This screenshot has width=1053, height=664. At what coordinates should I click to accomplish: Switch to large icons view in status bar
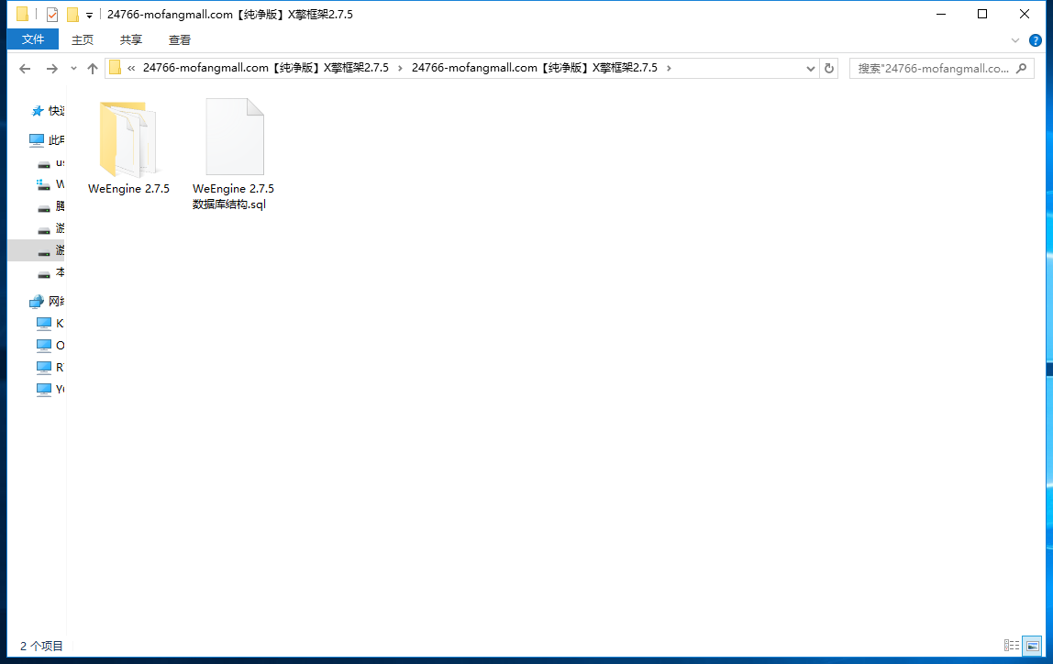point(1032,646)
